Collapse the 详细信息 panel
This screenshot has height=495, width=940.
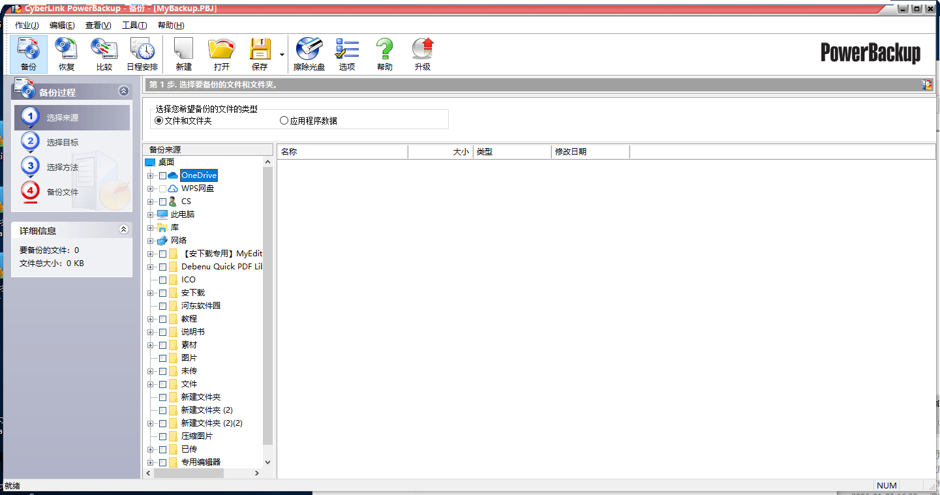(x=123, y=230)
